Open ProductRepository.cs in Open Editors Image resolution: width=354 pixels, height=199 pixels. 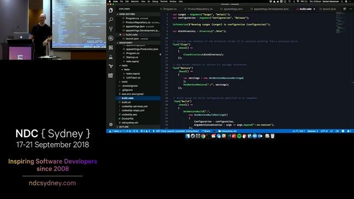[138, 22]
